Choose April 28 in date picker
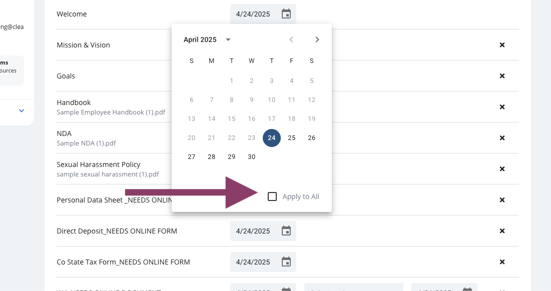This screenshot has width=551, height=291. [x=212, y=157]
